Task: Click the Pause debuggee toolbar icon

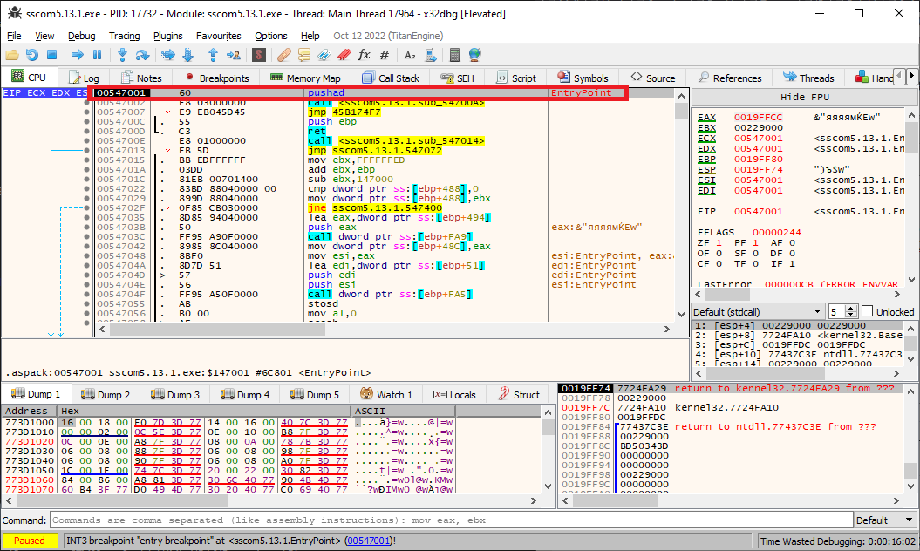Action: (98, 55)
